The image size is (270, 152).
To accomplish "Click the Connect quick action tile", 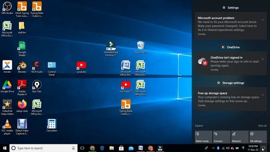I will pyautogui.click(x=221, y=137).
